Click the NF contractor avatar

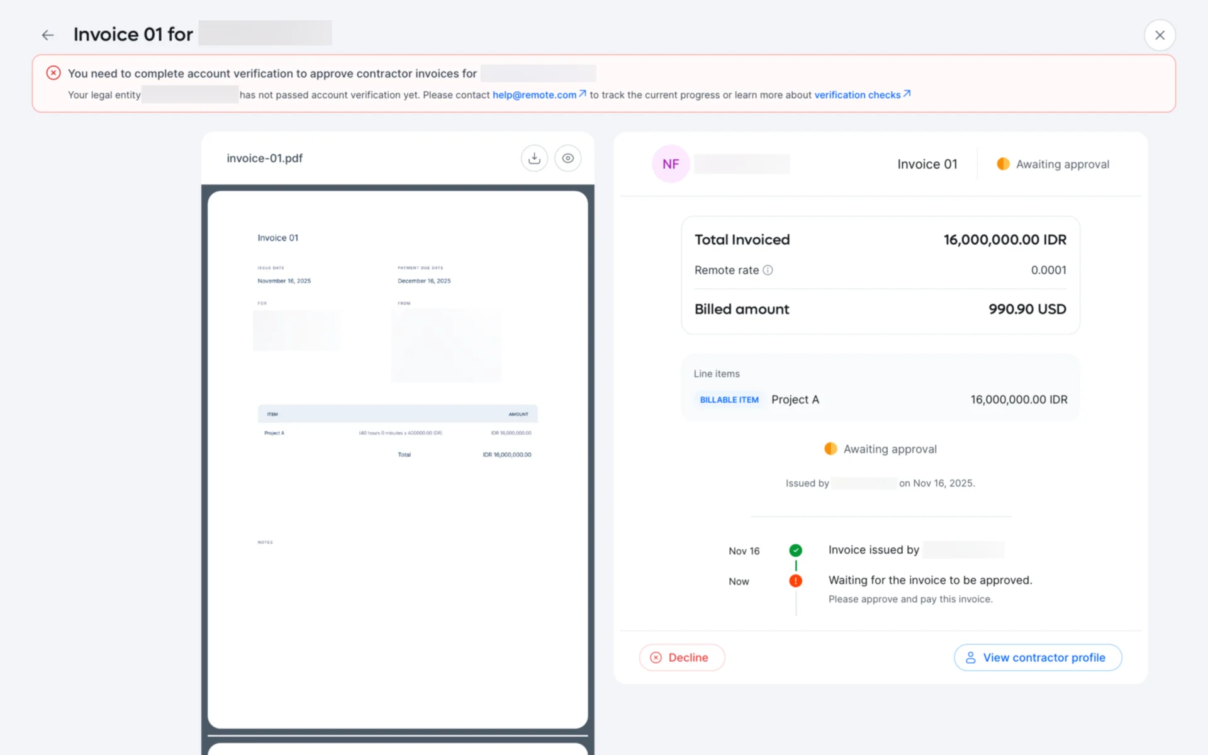[x=670, y=164]
